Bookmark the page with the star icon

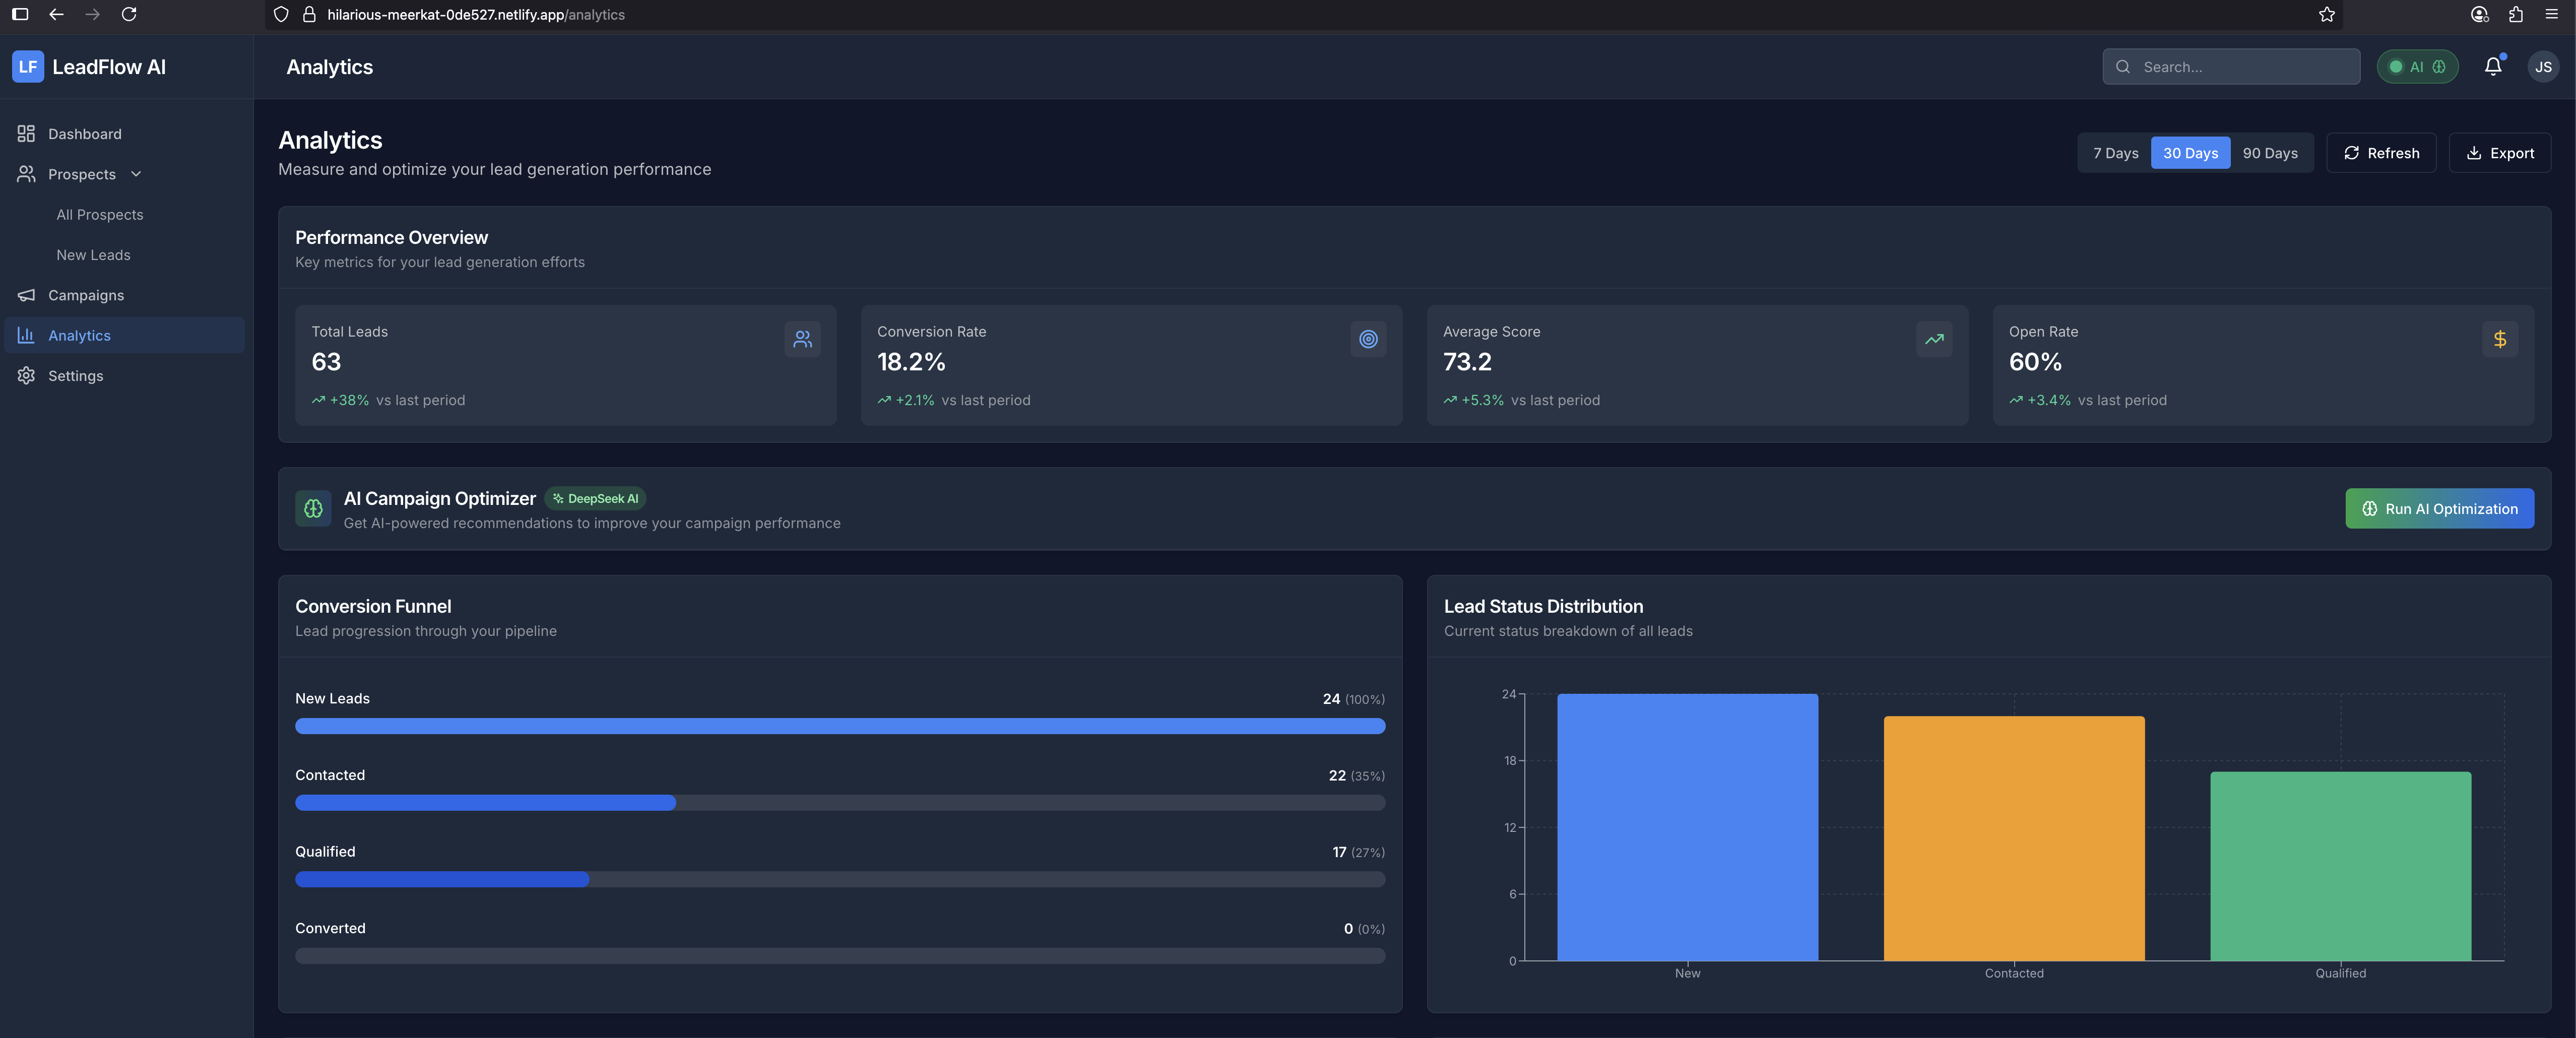(x=2326, y=14)
